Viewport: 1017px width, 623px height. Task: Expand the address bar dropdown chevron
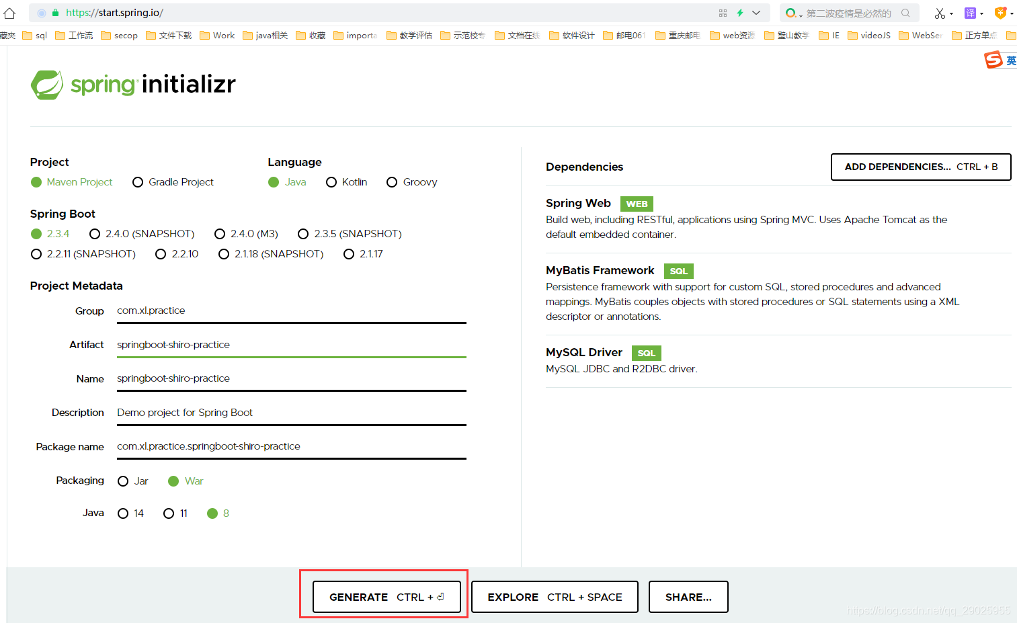pos(756,13)
